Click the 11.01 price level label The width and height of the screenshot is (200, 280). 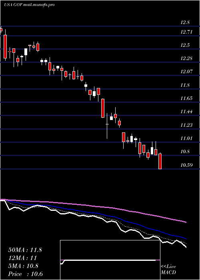(186, 138)
